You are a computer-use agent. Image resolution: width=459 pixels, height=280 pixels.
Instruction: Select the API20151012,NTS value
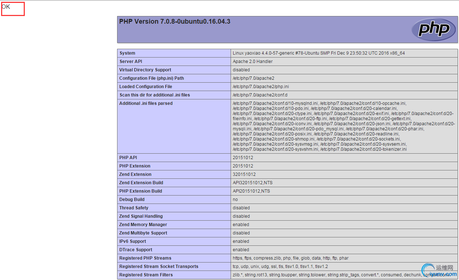[x=251, y=191]
